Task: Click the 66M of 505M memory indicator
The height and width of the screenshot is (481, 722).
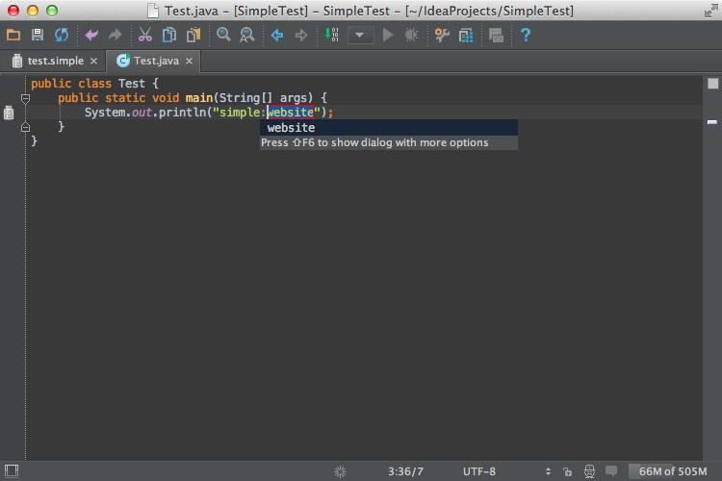Action: pyautogui.click(x=673, y=471)
